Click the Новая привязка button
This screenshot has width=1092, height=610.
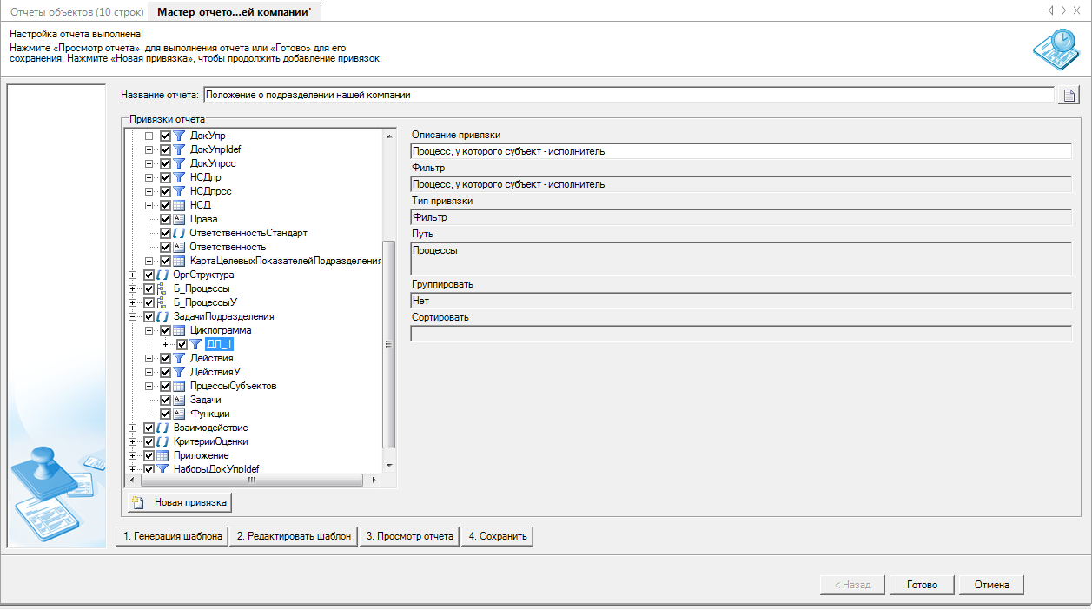coord(181,502)
